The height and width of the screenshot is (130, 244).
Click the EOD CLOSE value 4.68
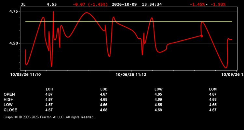coord(104,110)
